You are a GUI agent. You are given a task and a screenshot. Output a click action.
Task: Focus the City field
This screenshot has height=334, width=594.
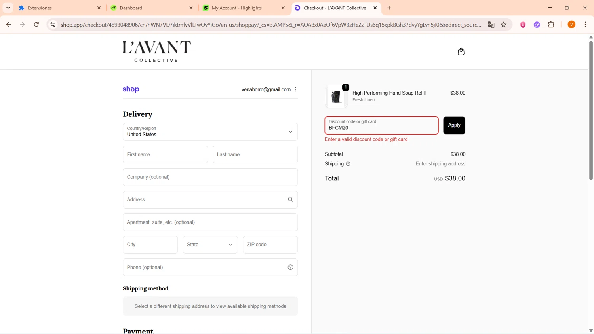(x=150, y=245)
